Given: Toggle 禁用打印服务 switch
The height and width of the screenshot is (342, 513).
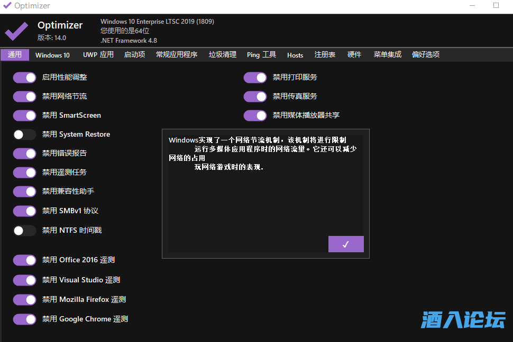Looking at the screenshot, I should pos(255,78).
